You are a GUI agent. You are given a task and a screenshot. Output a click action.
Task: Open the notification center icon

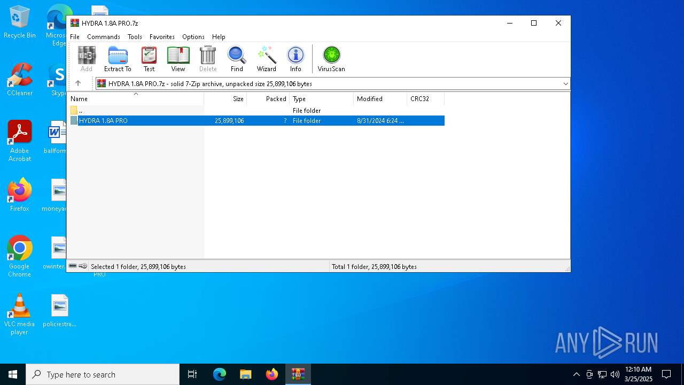pos(666,374)
